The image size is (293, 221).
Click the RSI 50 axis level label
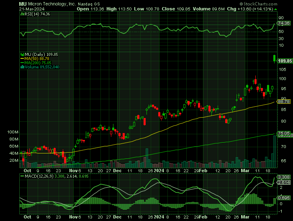point(281,31)
